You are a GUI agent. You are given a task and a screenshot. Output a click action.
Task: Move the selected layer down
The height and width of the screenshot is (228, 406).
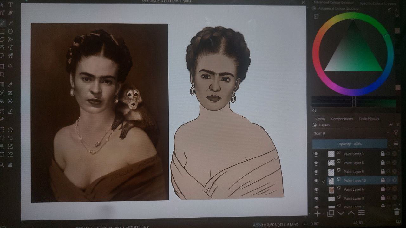point(341,213)
